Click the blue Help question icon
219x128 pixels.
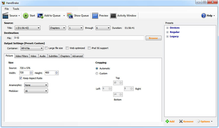pos(203,16)
